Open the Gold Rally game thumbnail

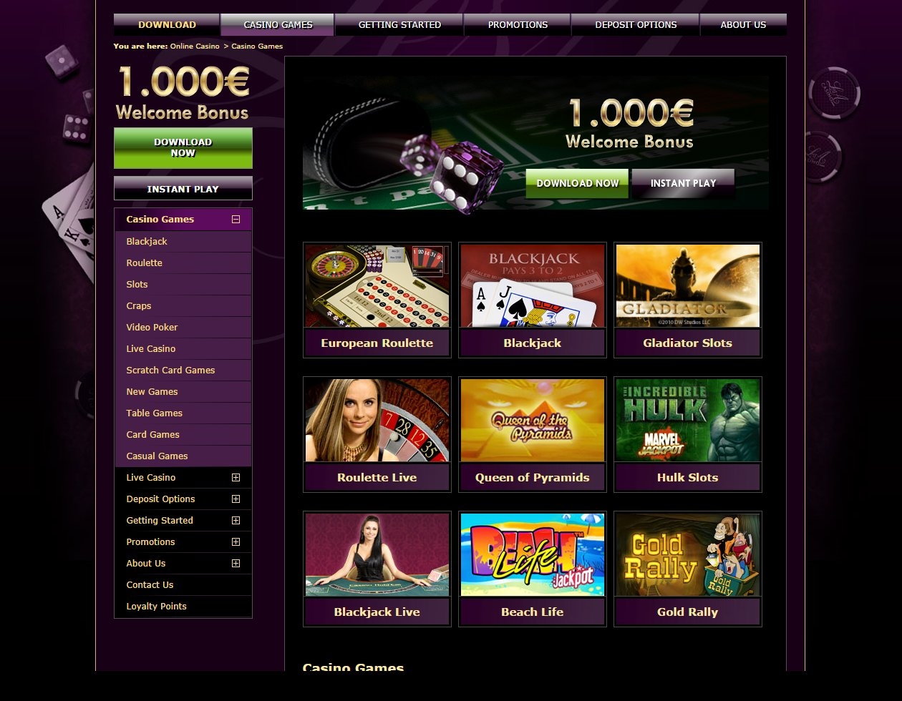point(688,555)
